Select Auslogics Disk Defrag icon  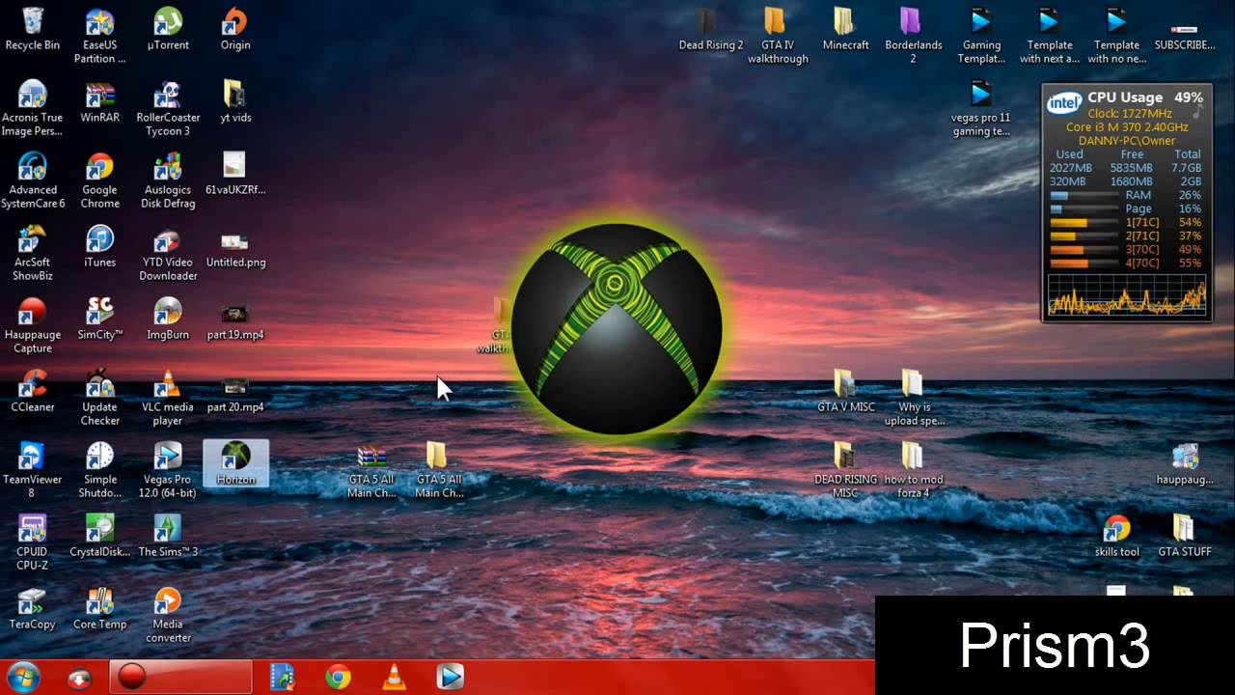[x=168, y=181]
